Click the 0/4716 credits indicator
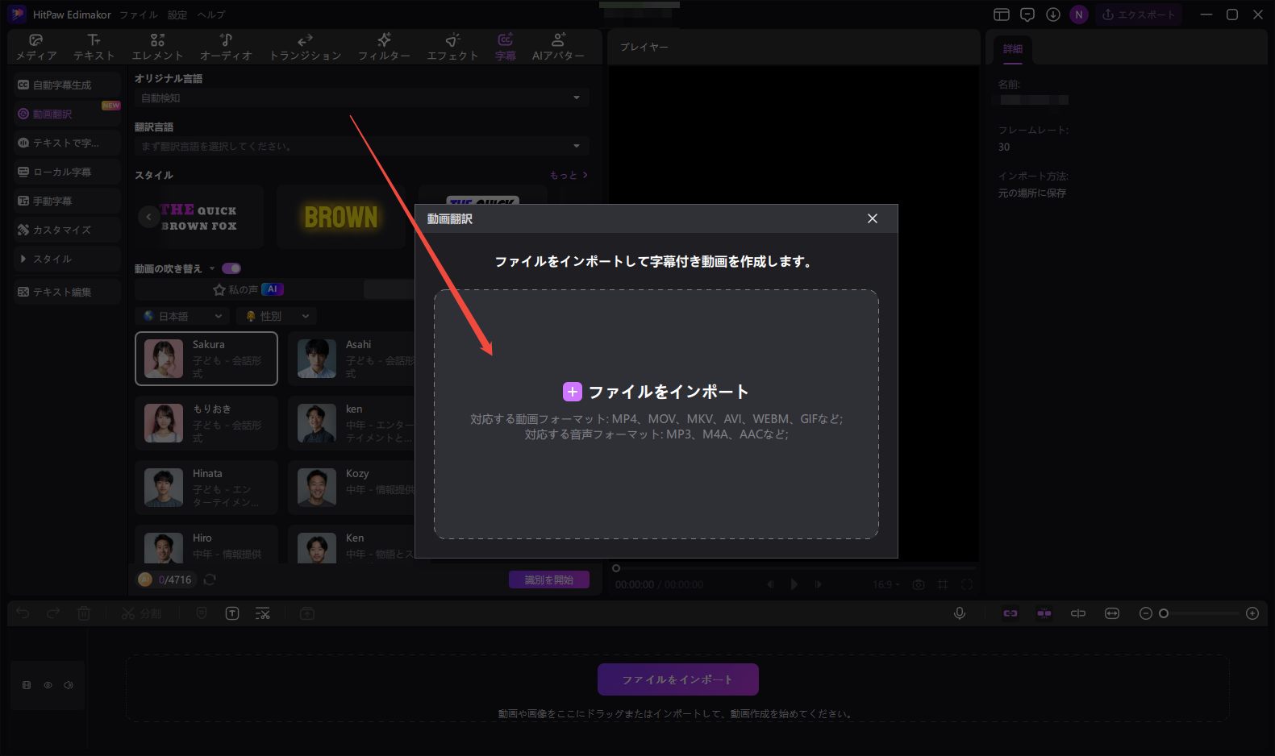Image resolution: width=1275 pixels, height=756 pixels. 166,579
